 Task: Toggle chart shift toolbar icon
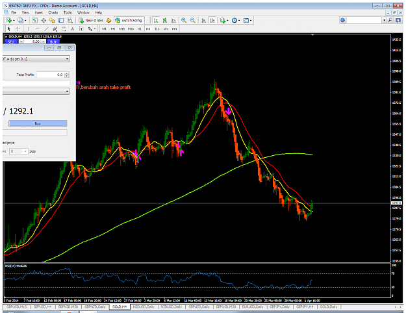point(212,20)
